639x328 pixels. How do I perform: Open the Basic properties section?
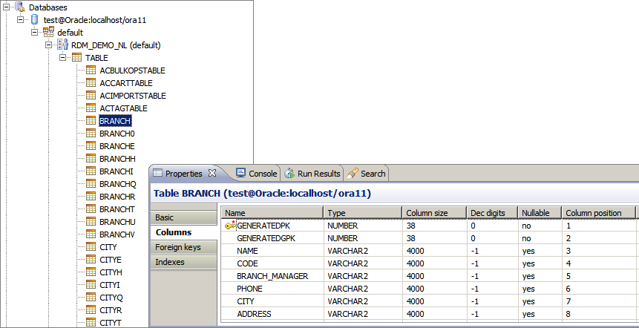point(165,217)
